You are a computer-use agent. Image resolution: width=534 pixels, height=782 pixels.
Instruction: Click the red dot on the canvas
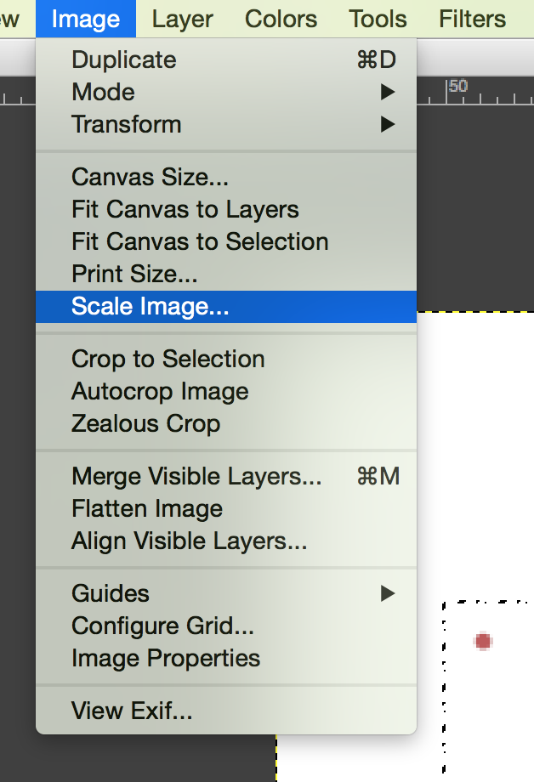483,642
